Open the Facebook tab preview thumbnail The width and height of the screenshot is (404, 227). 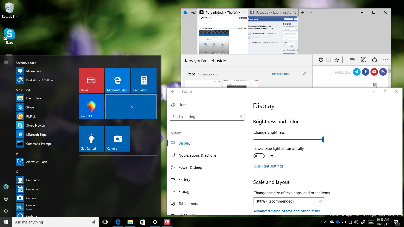pos(273,35)
